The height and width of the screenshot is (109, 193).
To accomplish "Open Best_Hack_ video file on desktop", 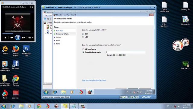I will (x=185, y=65).
